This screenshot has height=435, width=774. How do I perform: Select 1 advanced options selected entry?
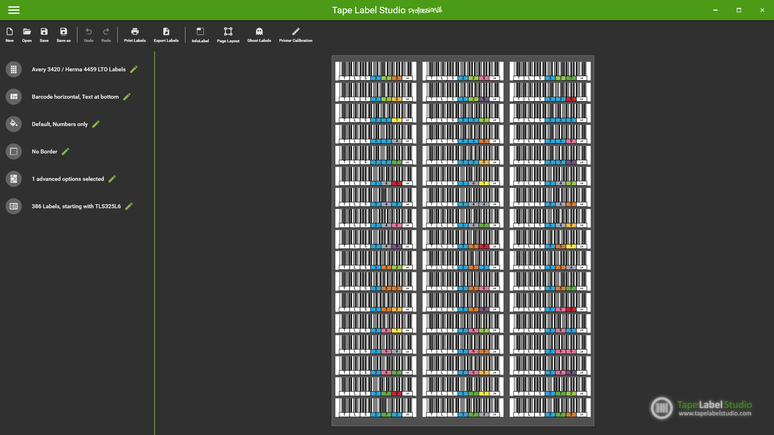tap(68, 179)
